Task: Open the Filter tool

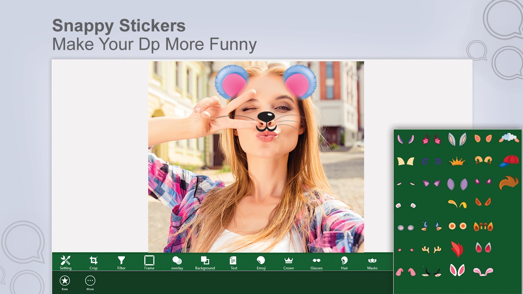Action: pos(121,263)
